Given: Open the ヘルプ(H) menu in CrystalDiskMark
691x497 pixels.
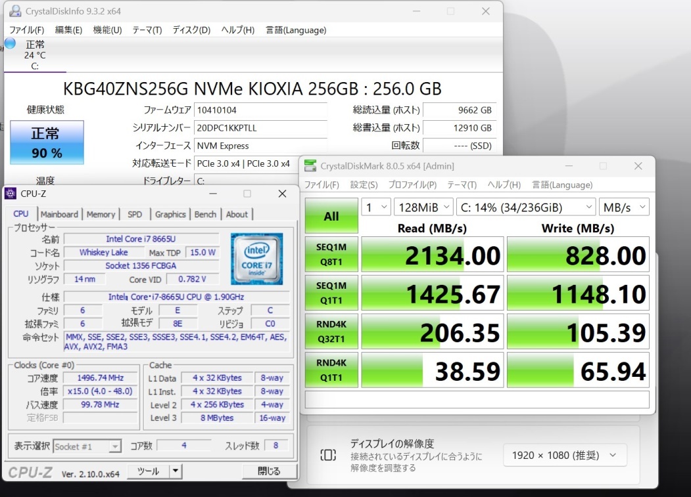Looking at the screenshot, I should 504,185.
